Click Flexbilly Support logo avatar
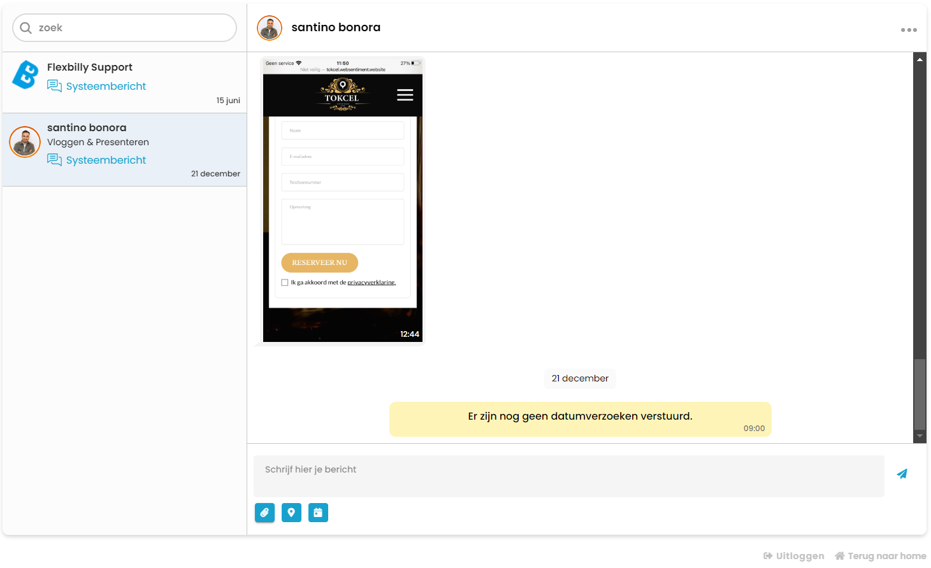The height and width of the screenshot is (568, 931). [25, 75]
